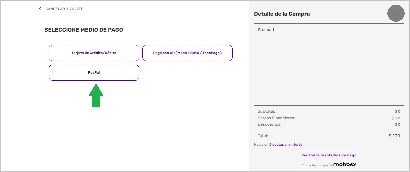The image size is (410, 172).
Task: Open the 6 cuotas sin interés link
Action: click(x=286, y=145)
